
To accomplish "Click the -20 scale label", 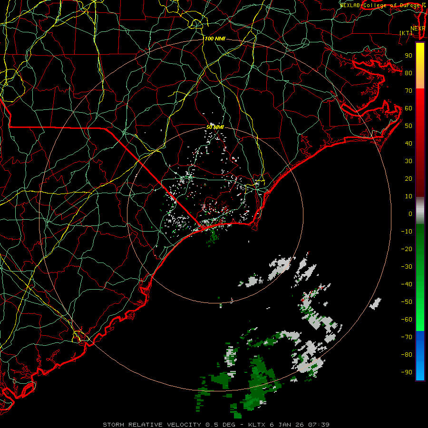I will [x=407, y=249].
